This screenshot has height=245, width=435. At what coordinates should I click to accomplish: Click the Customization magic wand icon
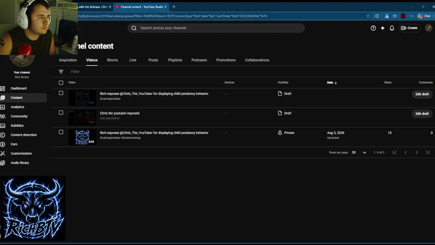tap(2, 153)
